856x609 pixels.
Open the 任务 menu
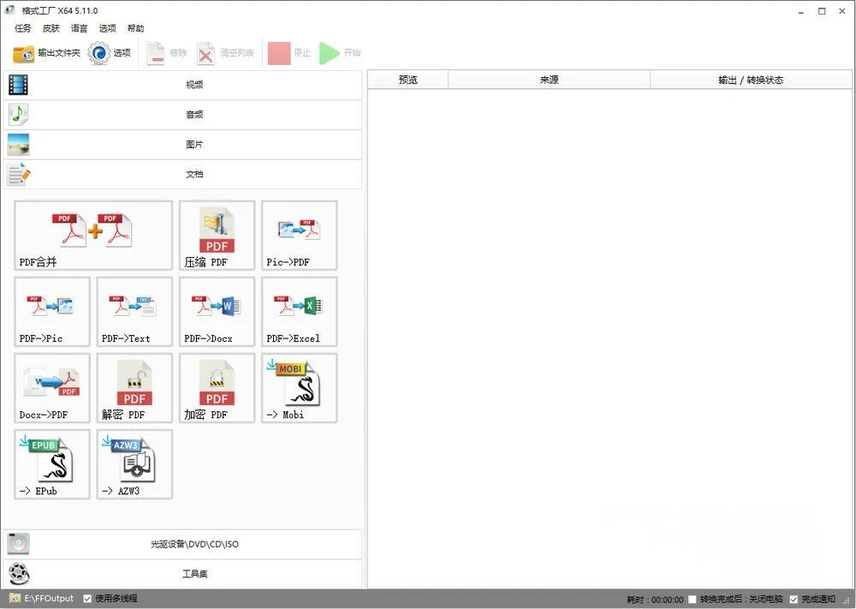click(x=23, y=28)
